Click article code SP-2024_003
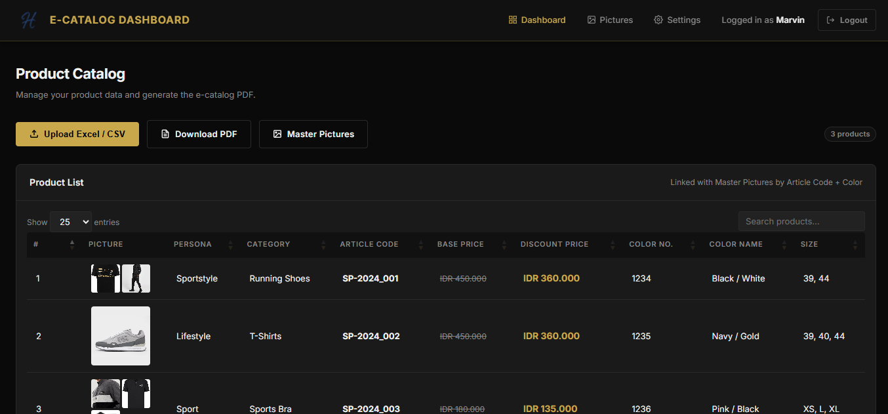 click(371, 409)
